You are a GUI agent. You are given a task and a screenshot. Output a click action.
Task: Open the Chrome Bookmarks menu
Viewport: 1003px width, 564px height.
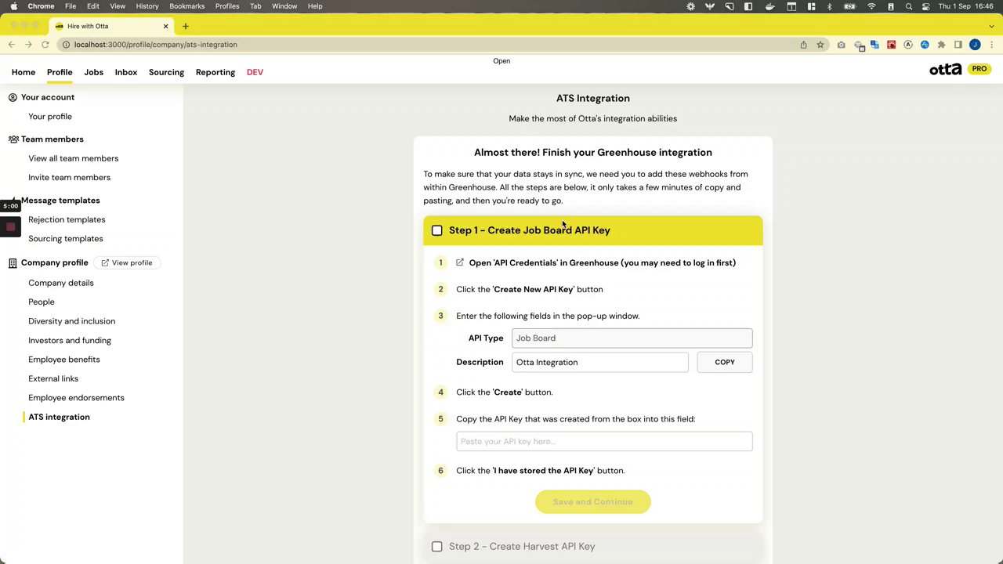tap(186, 6)
